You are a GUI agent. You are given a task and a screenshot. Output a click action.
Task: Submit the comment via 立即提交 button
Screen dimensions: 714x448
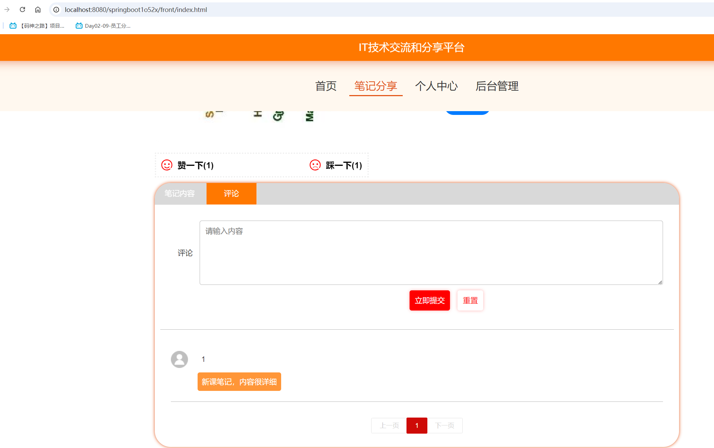pyautogui.click(x=429, y=300)
